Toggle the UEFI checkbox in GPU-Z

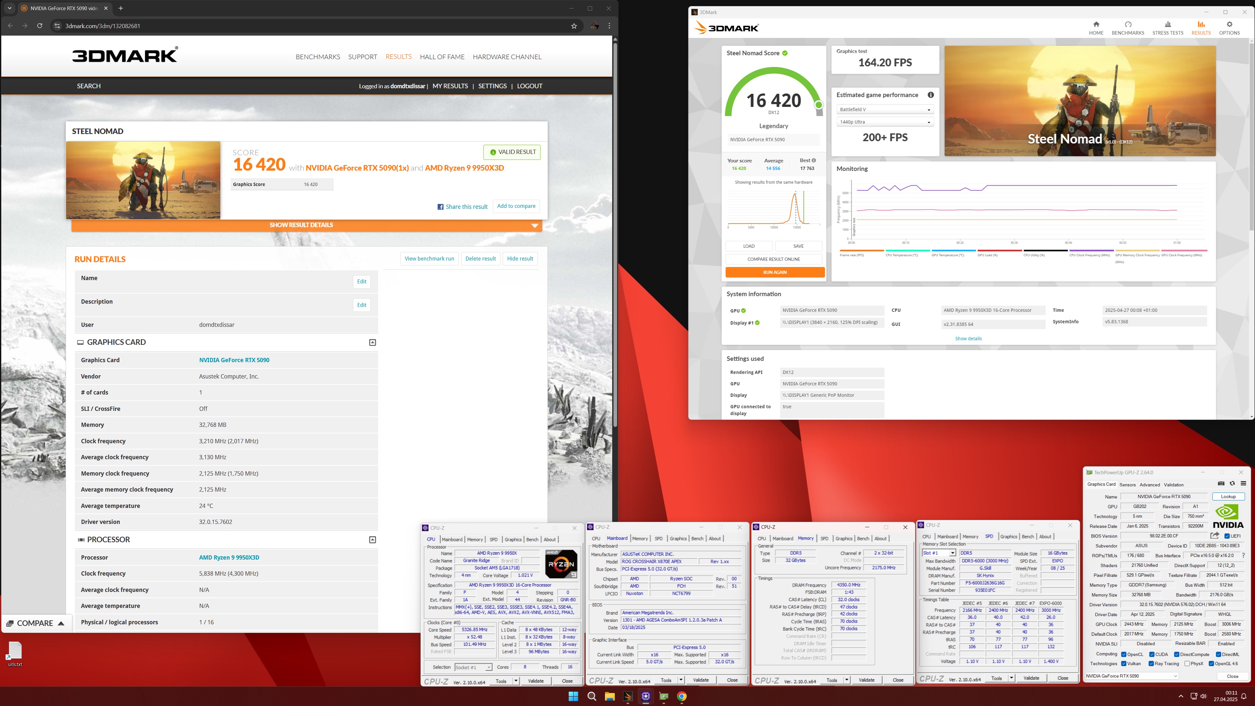[1227, 536]
